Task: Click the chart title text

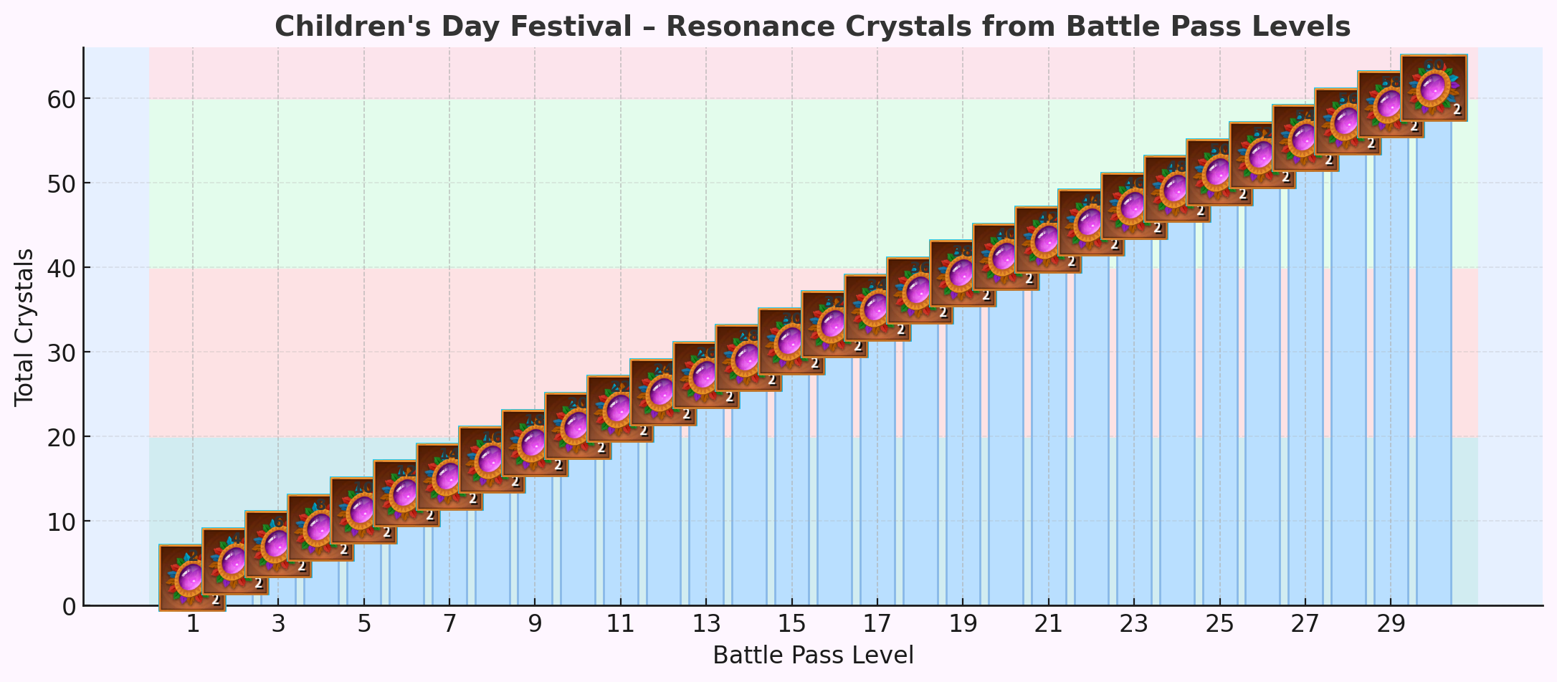Action: click(x=812, y=27)
